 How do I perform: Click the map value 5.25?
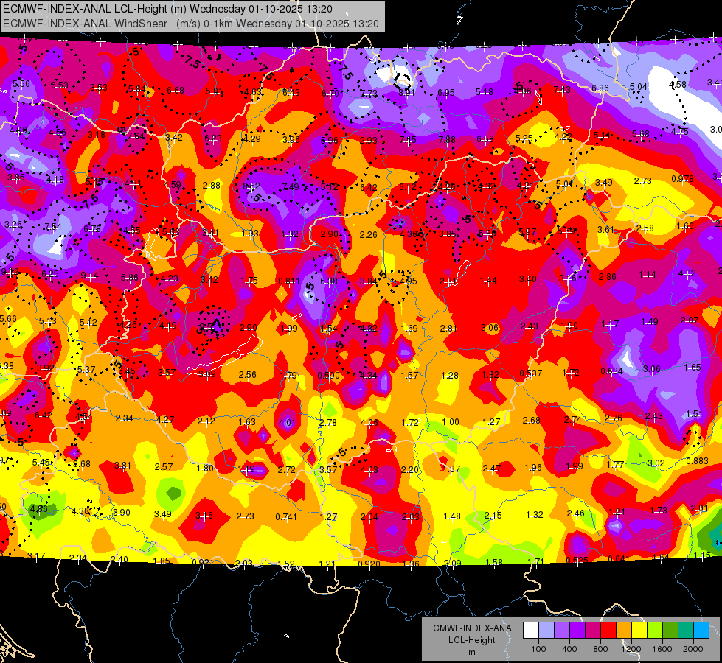[524, 138]
